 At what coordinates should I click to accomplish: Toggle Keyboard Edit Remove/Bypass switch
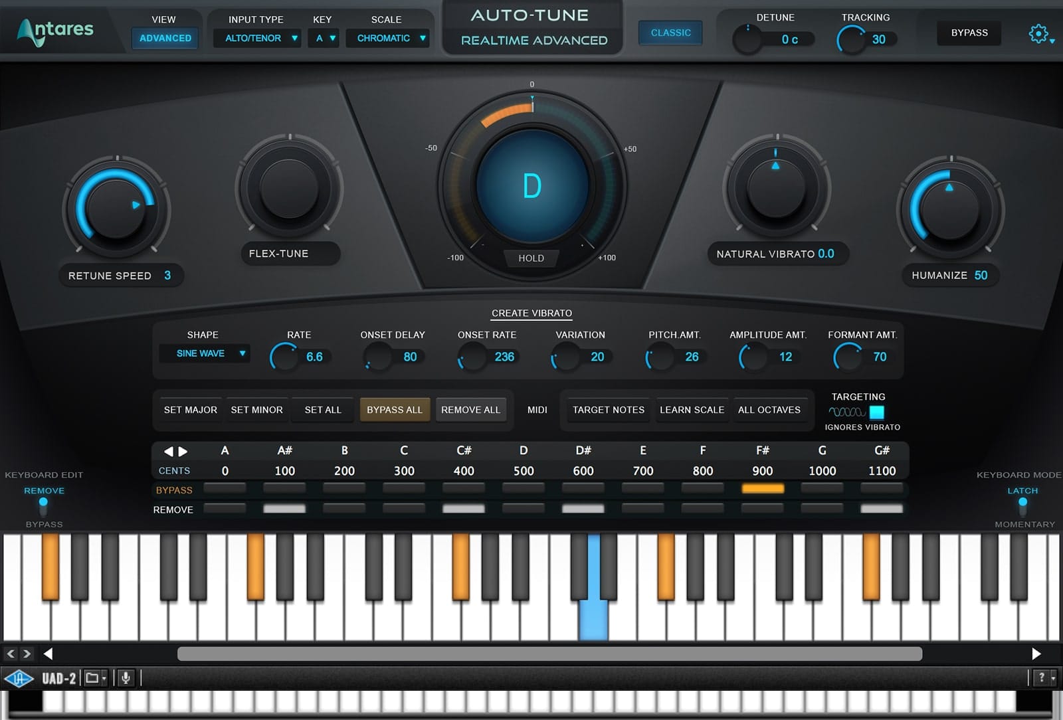(x=44, y=507)
